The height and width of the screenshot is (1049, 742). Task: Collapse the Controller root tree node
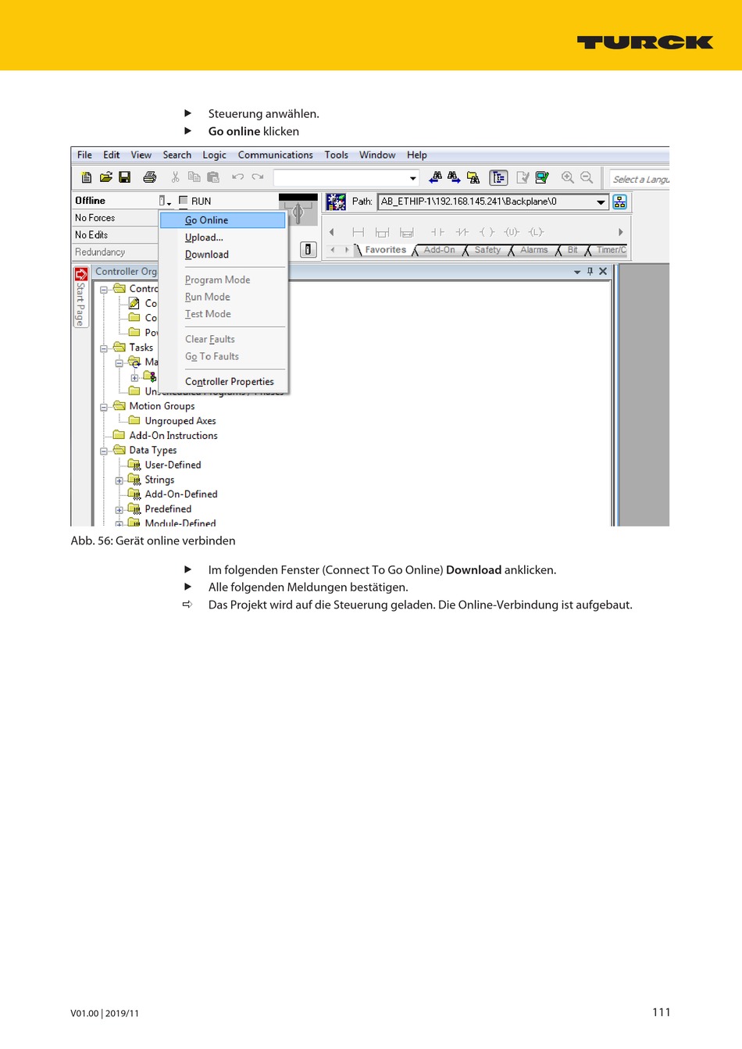point(104,290)
